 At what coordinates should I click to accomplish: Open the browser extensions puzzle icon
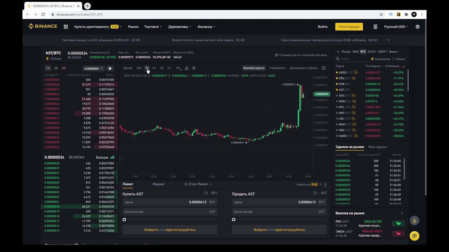click(x=406, y=14)
